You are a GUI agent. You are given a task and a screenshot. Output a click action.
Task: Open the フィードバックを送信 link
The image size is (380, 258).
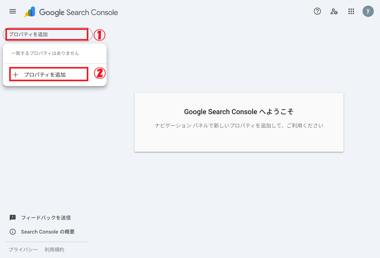[x=46, y=218]
